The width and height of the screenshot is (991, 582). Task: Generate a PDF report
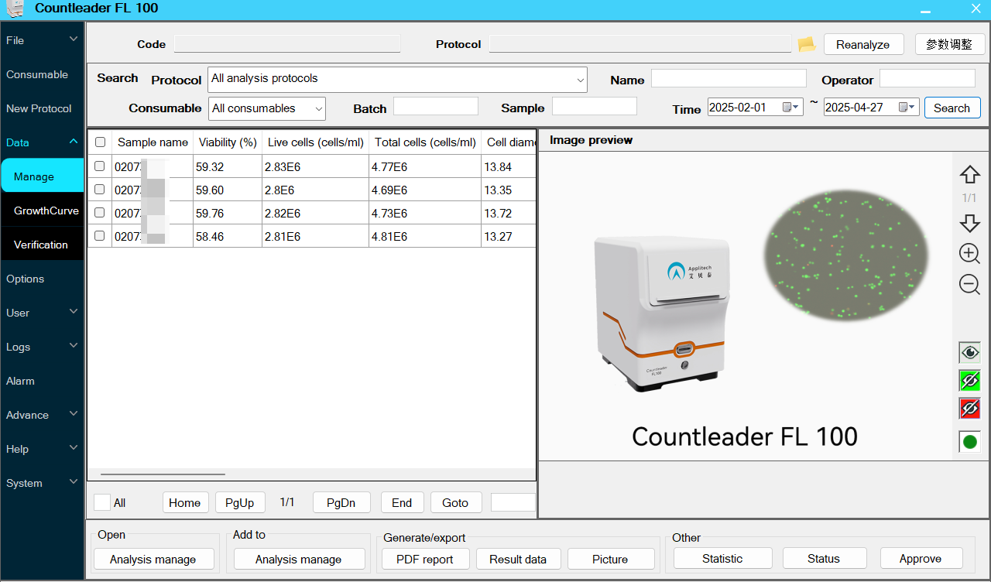pyautogui.click(x=426, y=559)
